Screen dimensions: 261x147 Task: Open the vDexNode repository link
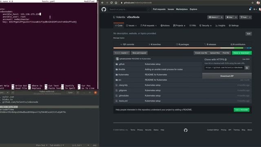133,17
